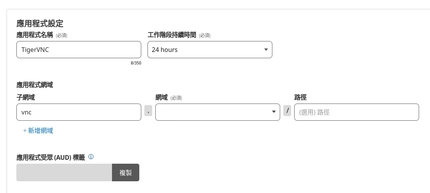Click the 工作階段持續時間 field label
This screenshot has width=430, height=193.
point(172,35)
